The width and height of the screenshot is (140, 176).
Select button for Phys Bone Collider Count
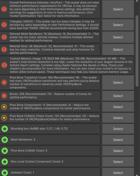tap(118, 151)
